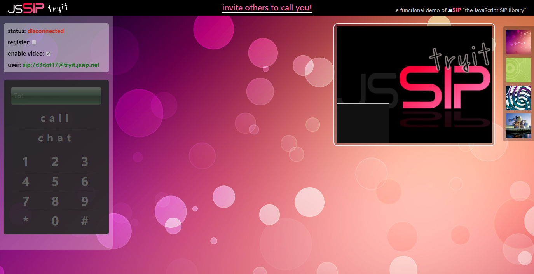Tap keypad digit 5
Screen dimensions: 534x274
(x=55, y=182)
